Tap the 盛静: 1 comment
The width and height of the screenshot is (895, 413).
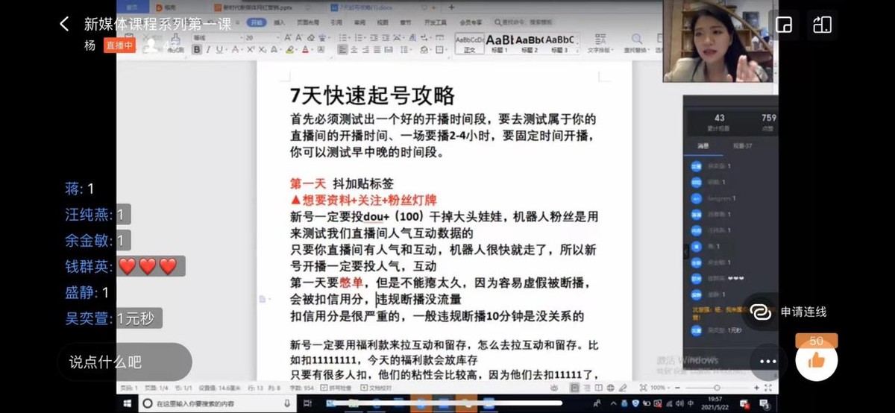coord(87,292)
